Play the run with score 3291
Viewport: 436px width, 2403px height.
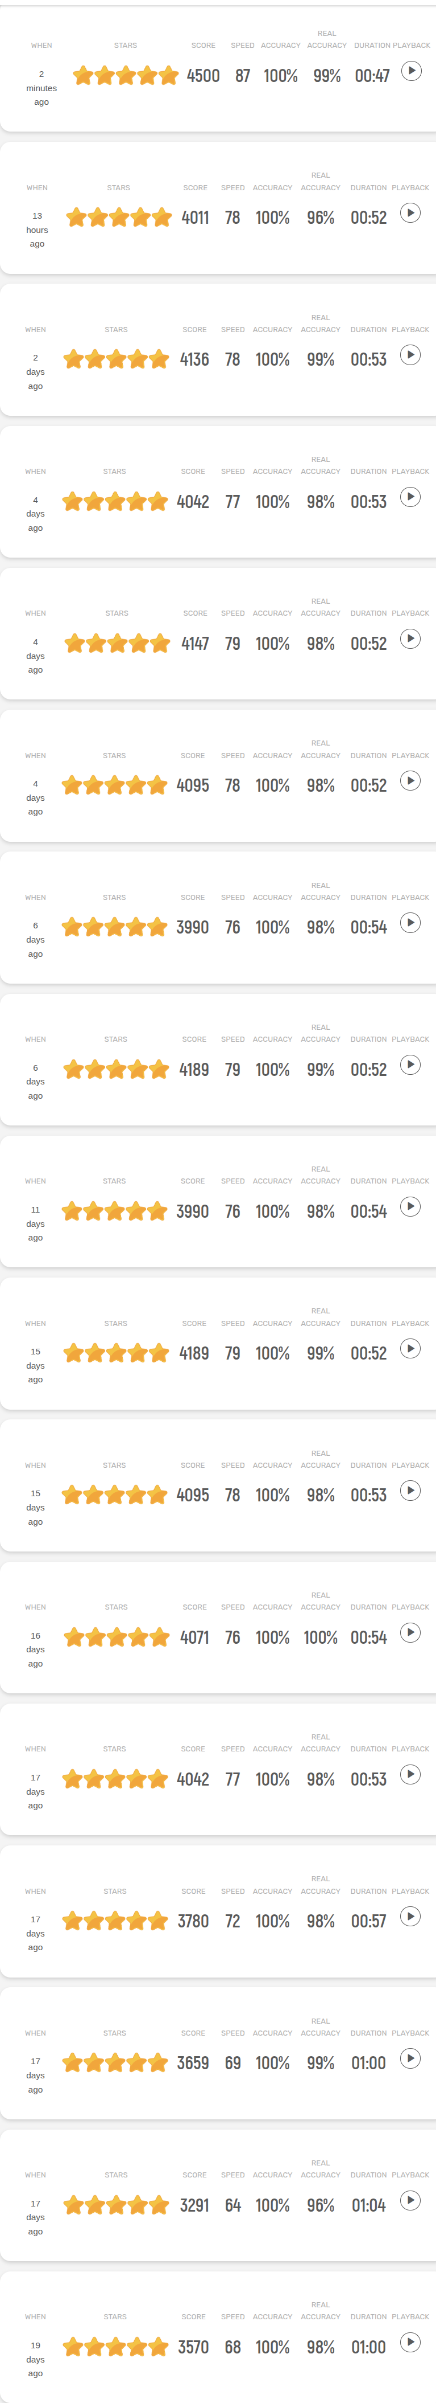point(410,2200)
